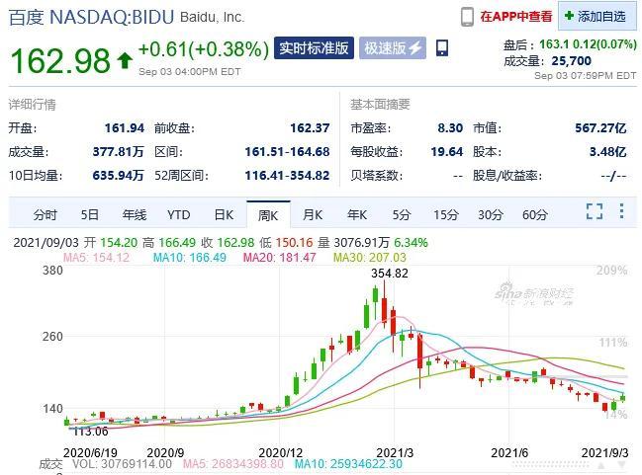This screenshot has width=642, height=475.
Task: Click the Sina 新浪财经 watermark logo
Action: click(534, 293)
